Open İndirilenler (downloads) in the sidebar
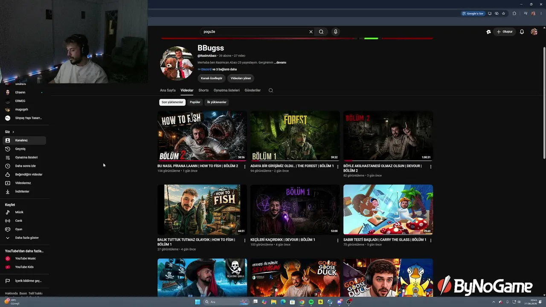This screenshot has width=546, height=307. [23, 191]
